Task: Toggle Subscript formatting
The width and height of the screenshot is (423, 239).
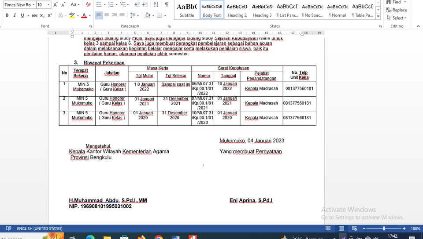Action: [42, 15]
